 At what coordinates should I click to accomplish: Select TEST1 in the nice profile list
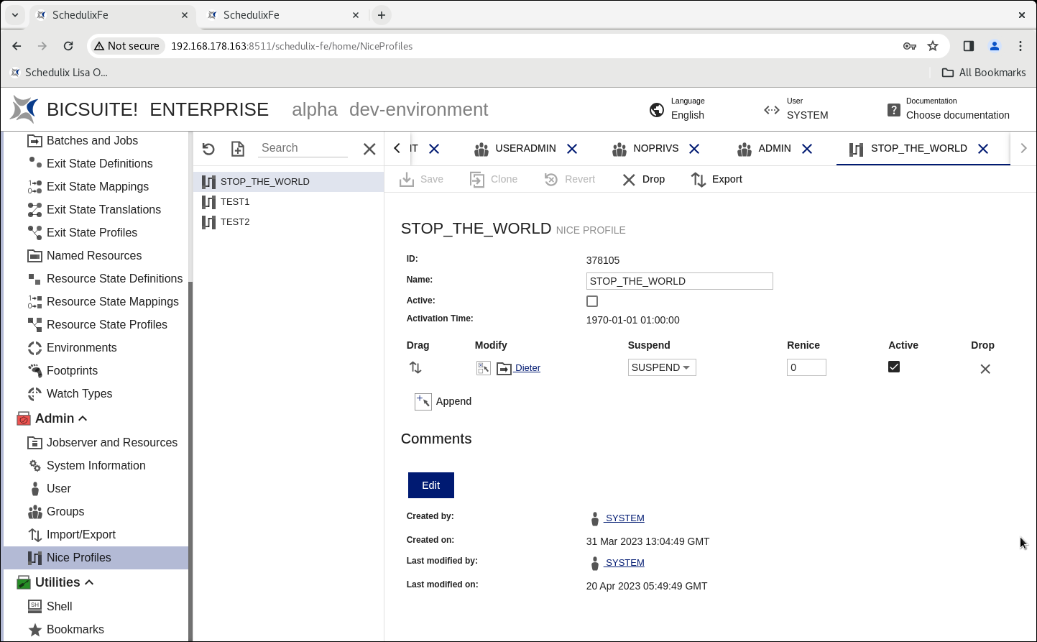(235, 201)
